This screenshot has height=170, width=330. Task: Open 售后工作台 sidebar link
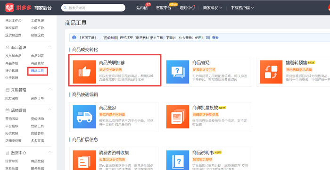[13, 21]
